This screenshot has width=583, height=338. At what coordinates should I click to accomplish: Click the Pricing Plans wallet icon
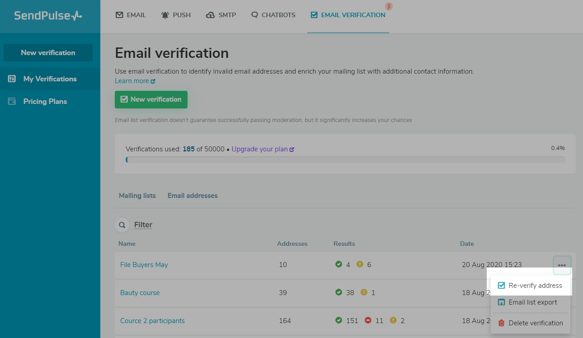click(12, 101)
